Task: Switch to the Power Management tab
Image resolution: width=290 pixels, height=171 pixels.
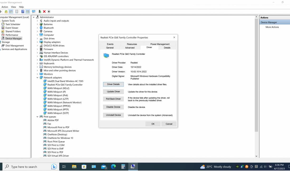Action: coord(160,44)
